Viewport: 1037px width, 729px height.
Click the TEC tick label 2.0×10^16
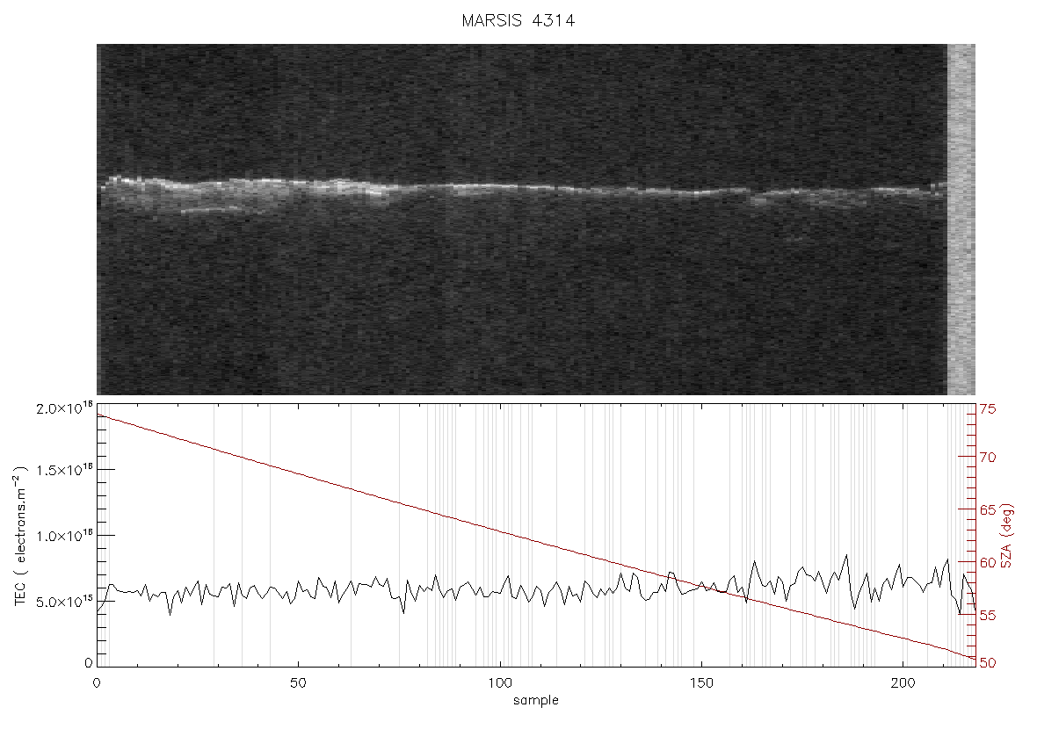(x=65, y=408)
